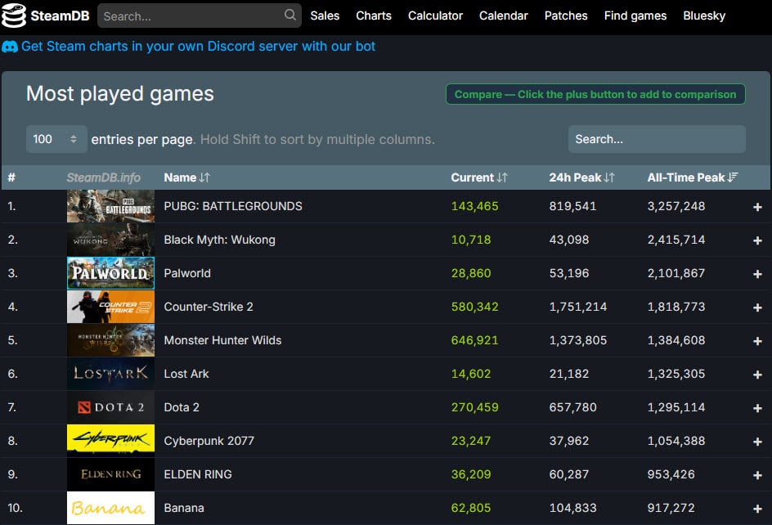Click the SteamDB home link text
Viewport: 772px width, 525px height.
[x=60, y=16]
